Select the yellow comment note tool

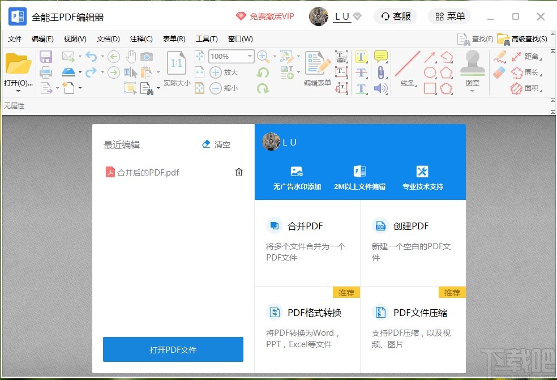coord(381,56)
